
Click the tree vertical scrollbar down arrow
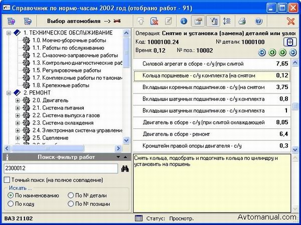coord(126,140)
